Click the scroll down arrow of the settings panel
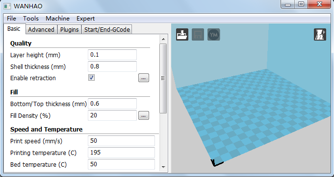The width and height of the screenshot is (334, 177). pyautogui.click(x=163, y=167)
